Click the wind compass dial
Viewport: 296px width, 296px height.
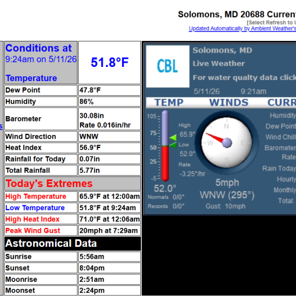coord(227,143)
